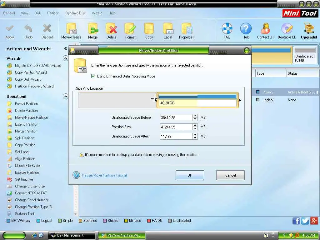Open the Google Plus share icon
Image resolution: width=320 pixels, height=240 pixels.
click(x=314, y=221)
